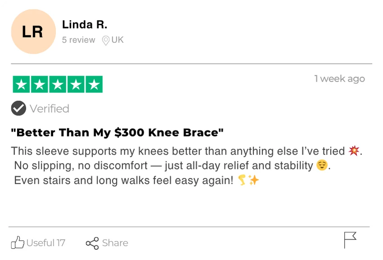Click the Verified checkmark badge icon

pos(18,108)
